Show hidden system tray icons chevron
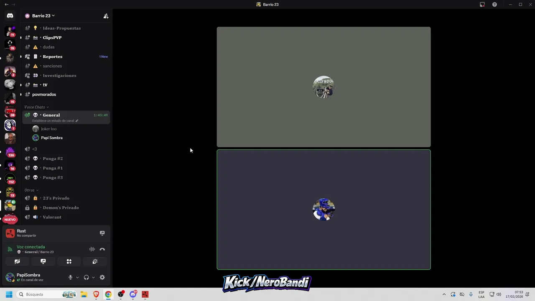The width and height of the screenshot is (535, 301). coord(444,294)
